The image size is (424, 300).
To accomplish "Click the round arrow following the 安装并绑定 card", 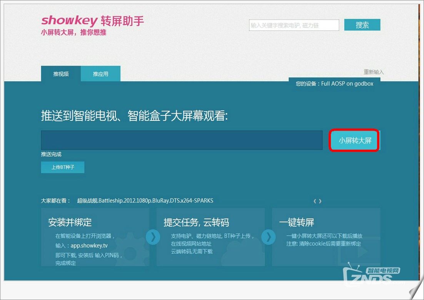I will click(153, 237).
